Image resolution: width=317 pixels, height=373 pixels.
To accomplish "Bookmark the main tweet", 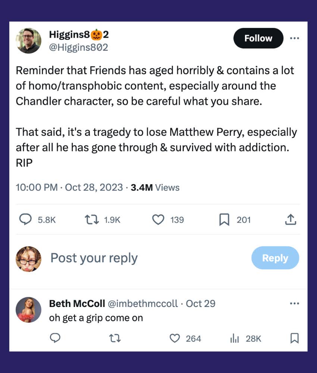I will (x=224, y=220).
